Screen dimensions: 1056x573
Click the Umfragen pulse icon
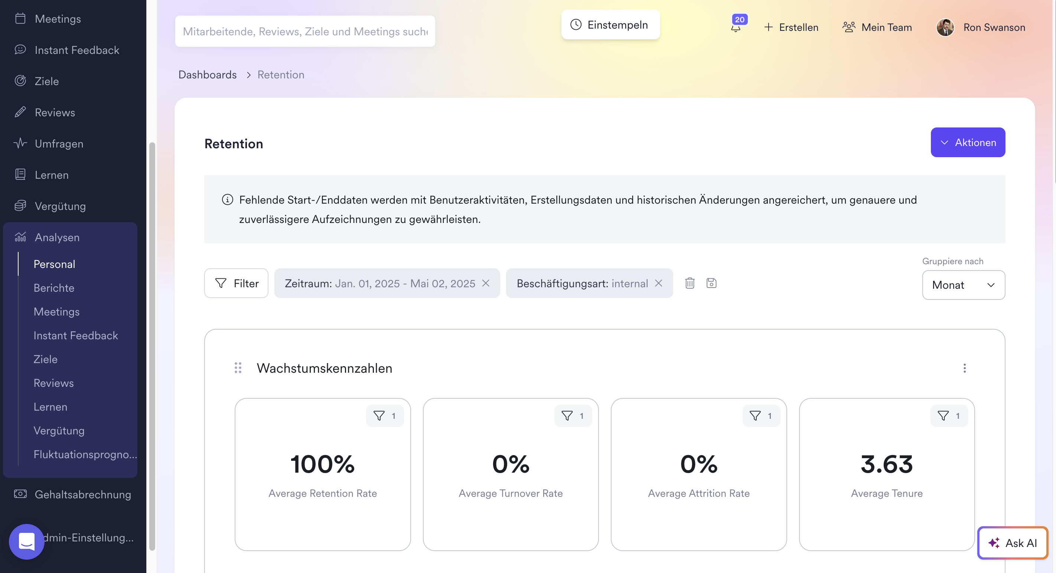pyautogui.click(x=20, y=143)
